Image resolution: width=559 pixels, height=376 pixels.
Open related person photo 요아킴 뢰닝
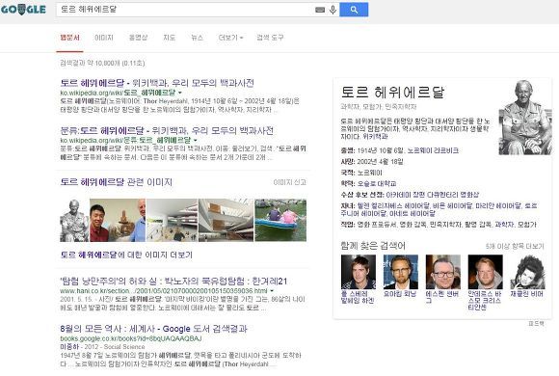coord(400,272)
